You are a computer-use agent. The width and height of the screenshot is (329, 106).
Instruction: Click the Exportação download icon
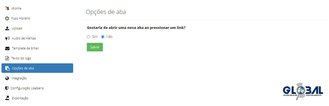point(7,98)
